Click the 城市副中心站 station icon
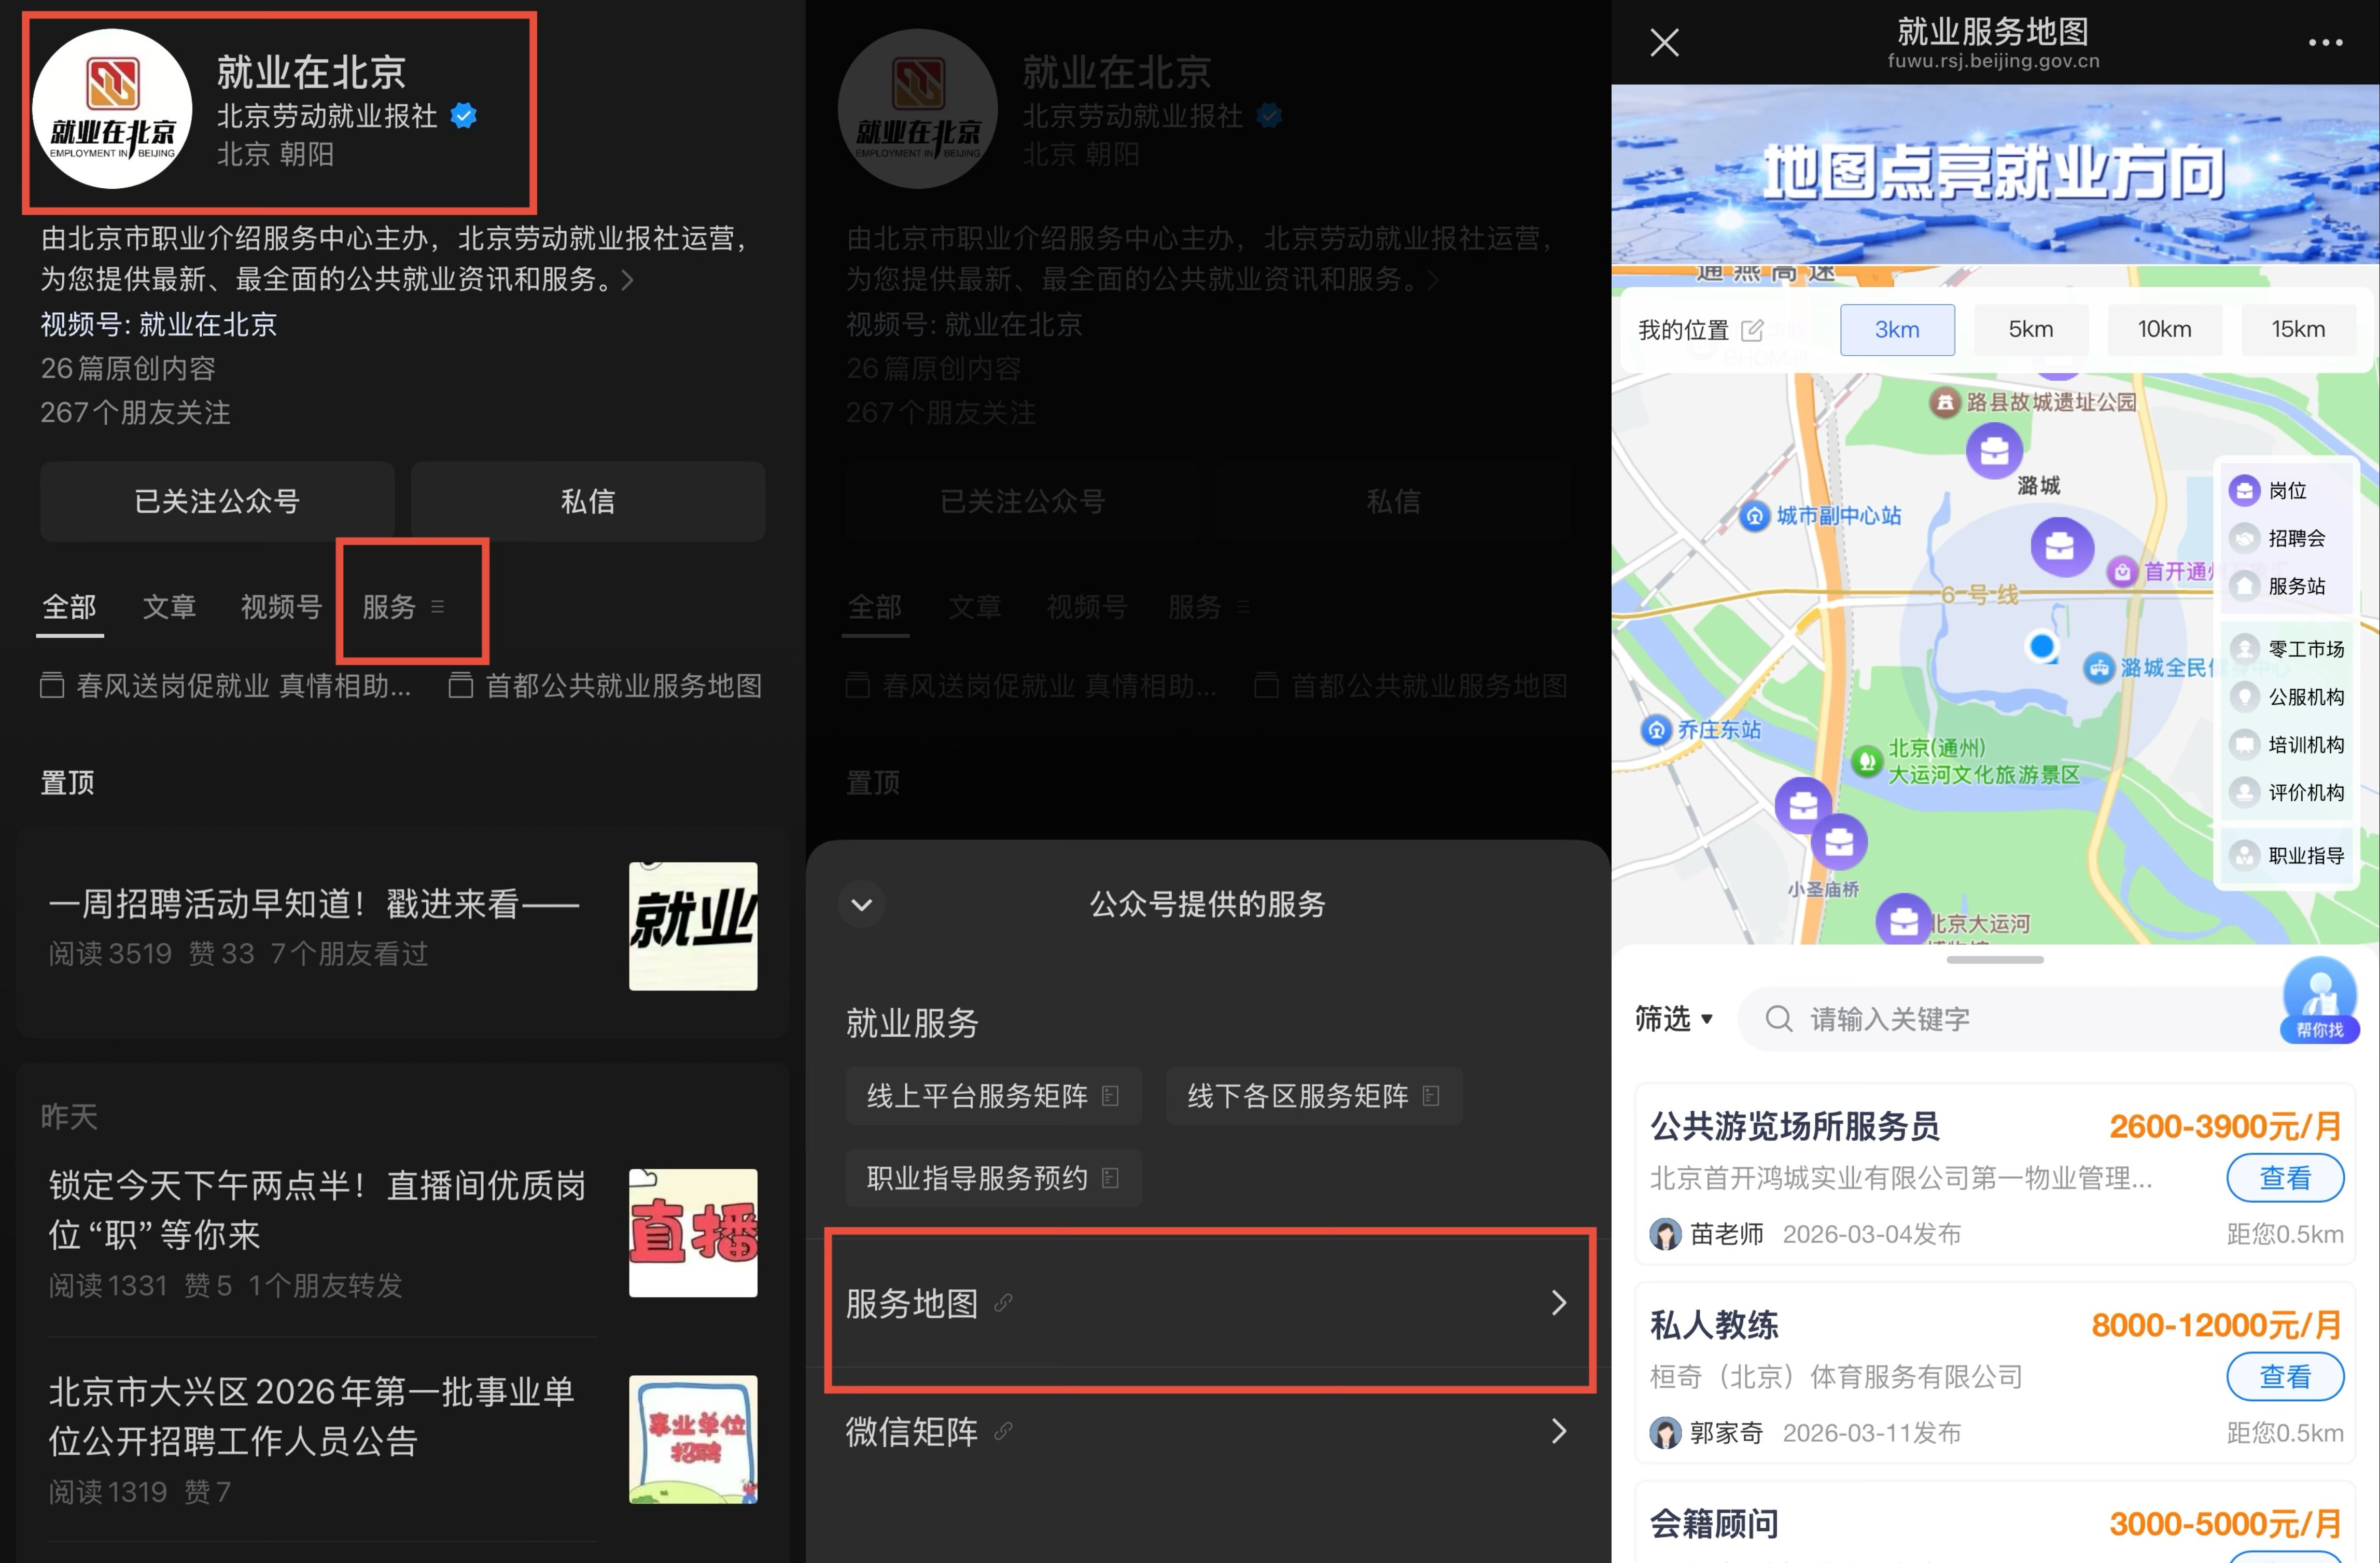This screenshot has height=1563, width=2380. tap(1755, 517)
